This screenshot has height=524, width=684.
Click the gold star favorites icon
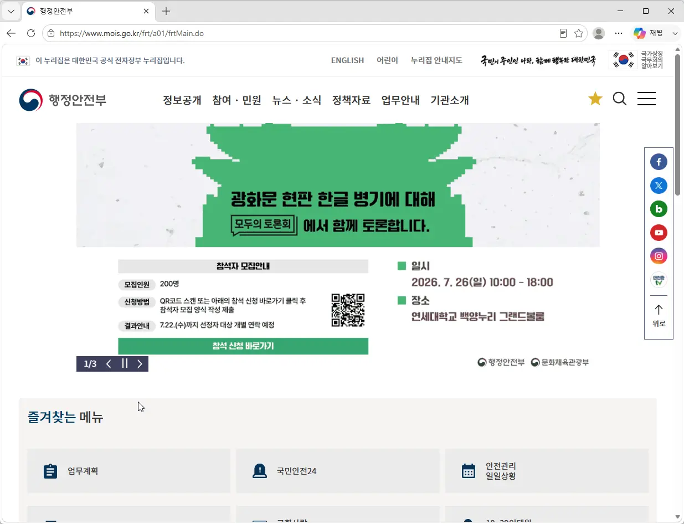[595, 99]
